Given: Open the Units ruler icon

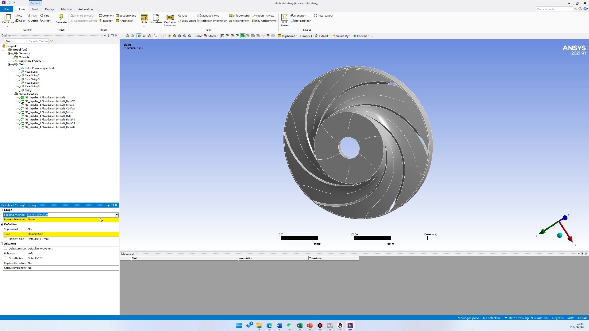Looking at the screenshot, I should coord(144,17).
